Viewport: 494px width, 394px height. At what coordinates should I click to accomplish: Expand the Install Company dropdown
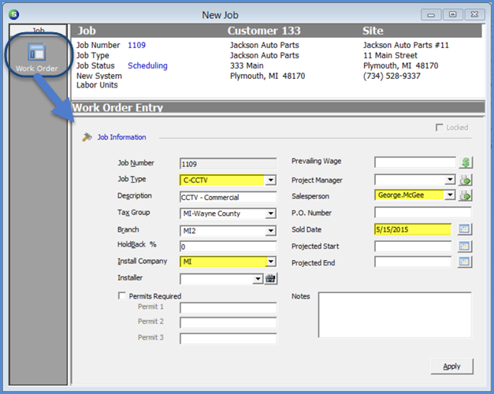click(x=270, y=262)
